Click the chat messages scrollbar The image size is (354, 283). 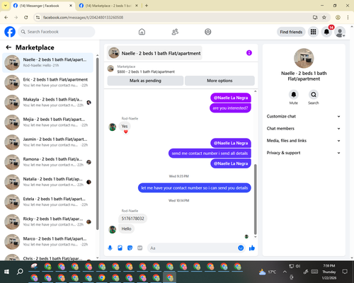pos(255,200)
